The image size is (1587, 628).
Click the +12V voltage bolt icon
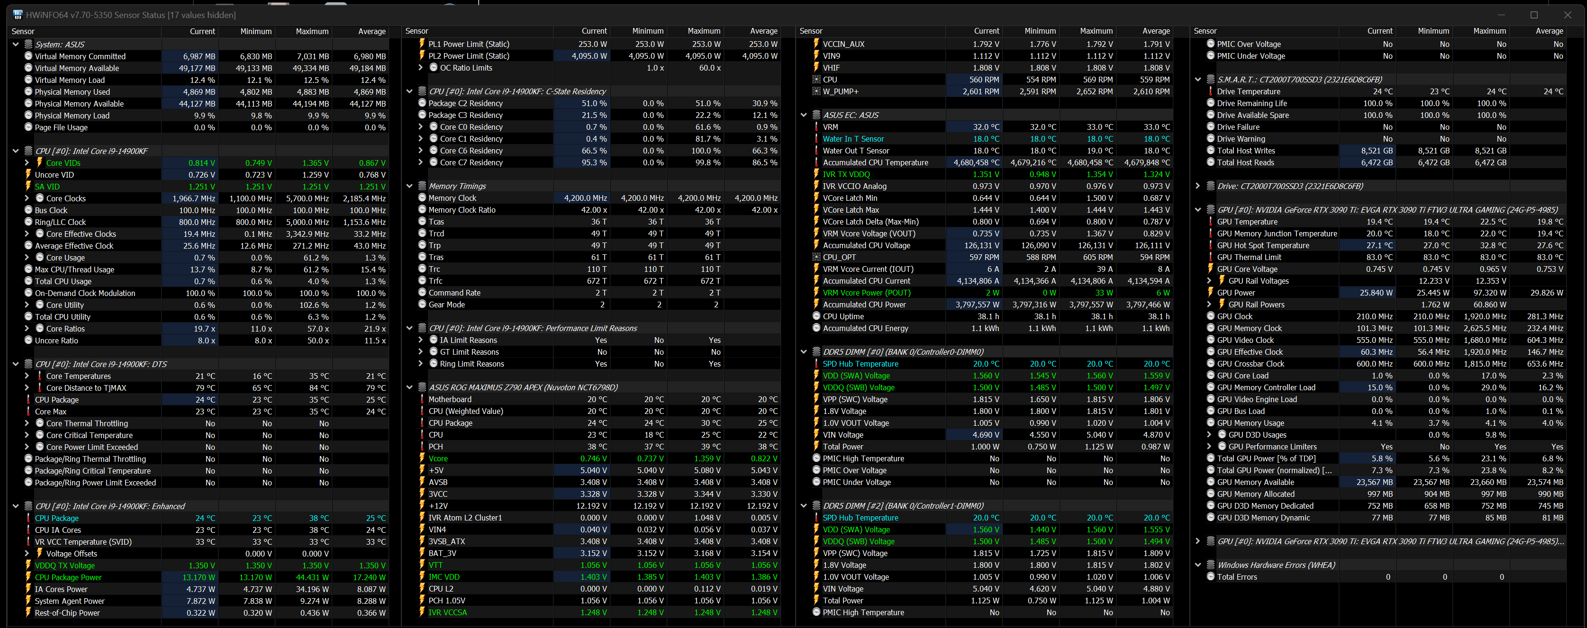coord(422,506)
